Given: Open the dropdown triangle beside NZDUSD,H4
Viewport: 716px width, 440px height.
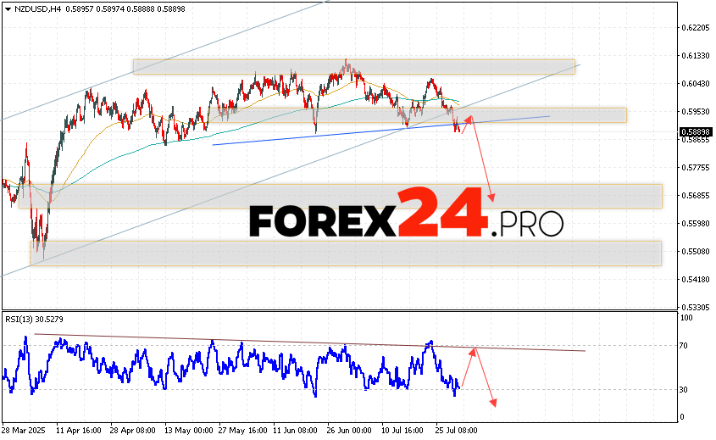Looking at the screenshot, I should coord(7,8).
